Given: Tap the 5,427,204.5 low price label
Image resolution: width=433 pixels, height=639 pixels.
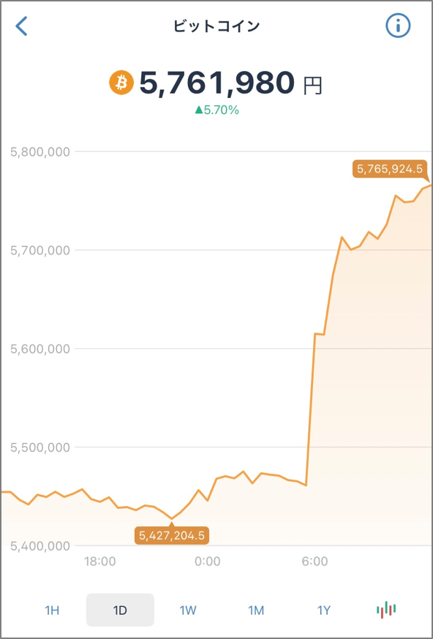Looking at the screenshot, I should [172, 535].
